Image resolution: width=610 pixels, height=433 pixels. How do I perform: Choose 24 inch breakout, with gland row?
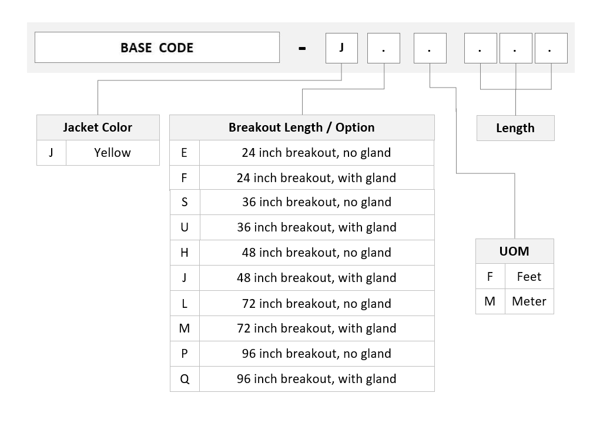point(302,178)
